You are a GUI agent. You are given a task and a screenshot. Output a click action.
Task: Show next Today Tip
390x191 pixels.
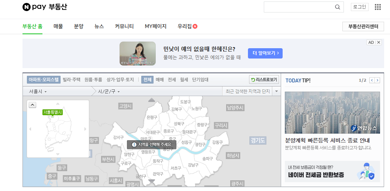coord(377,80)
